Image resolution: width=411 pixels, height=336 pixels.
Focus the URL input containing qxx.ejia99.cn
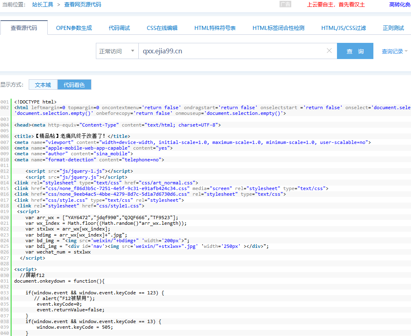click(x=231, y=51)
